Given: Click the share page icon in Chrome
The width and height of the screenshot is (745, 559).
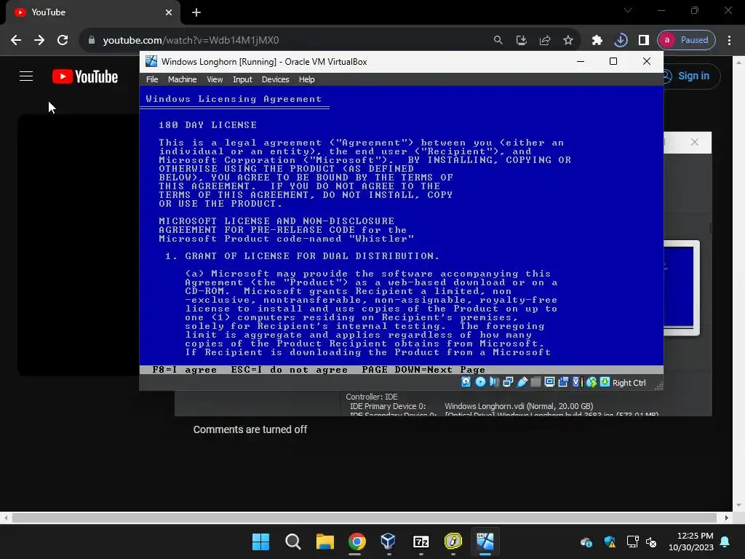Looking at the screenshot, I should coord(544,40).
